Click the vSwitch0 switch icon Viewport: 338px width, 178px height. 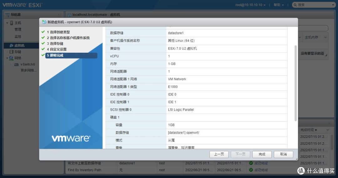[16, 64]
